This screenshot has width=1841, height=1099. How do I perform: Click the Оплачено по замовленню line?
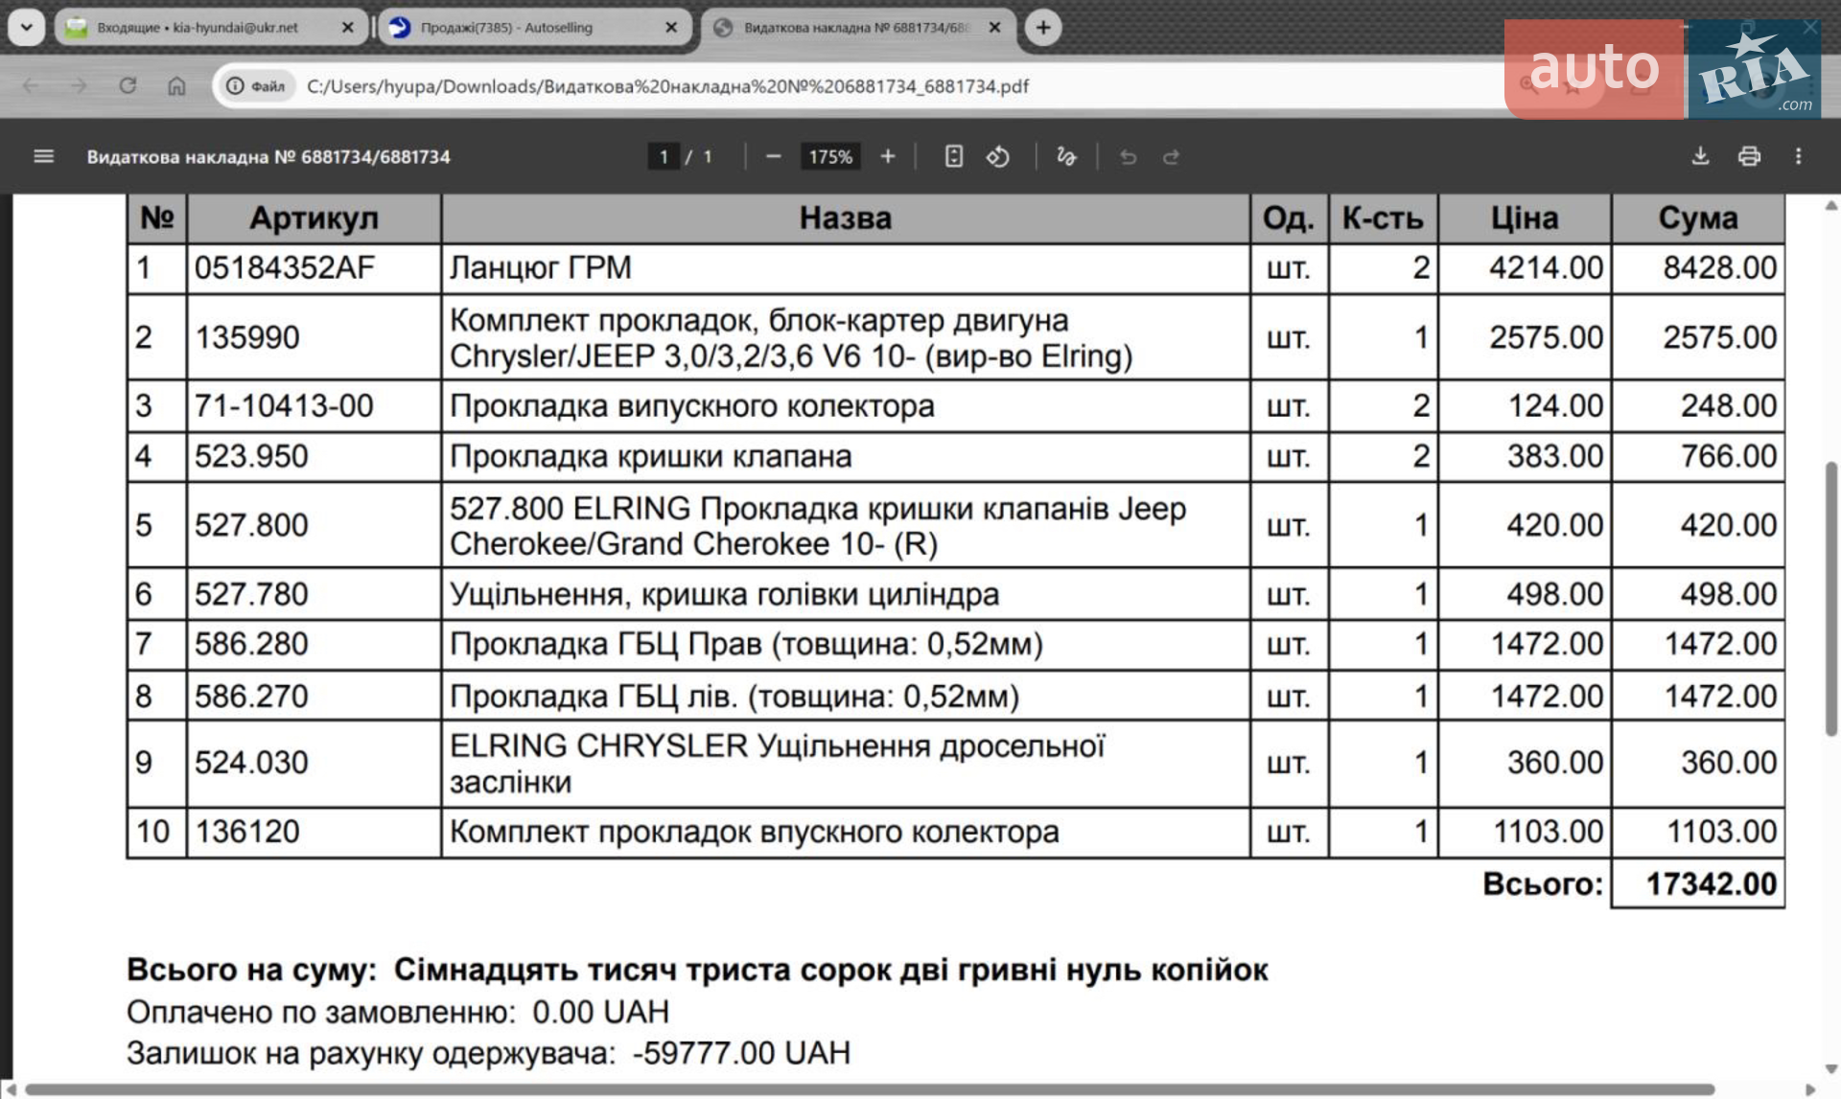pyautogui.click(x=398, y=1012)
